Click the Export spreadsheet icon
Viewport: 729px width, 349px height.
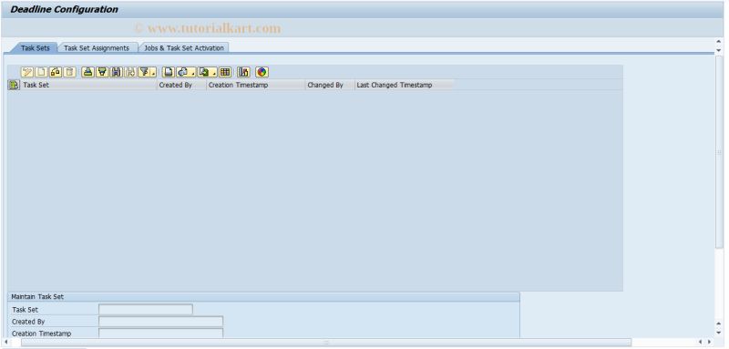204,72
